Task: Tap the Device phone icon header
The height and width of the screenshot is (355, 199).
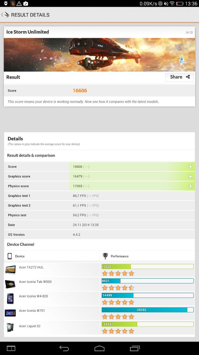Action: click(10, 256)
